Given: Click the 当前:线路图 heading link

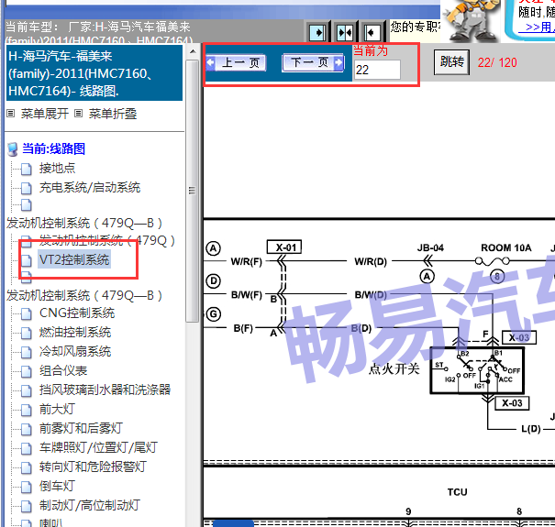Looking at the screenshot, I should (x=53, y=148).
